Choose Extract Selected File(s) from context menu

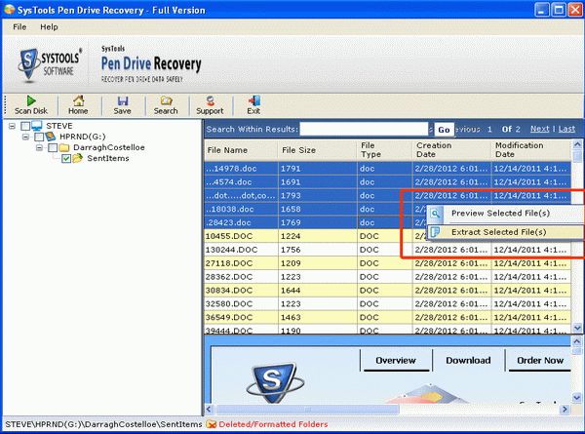[498, 232]
